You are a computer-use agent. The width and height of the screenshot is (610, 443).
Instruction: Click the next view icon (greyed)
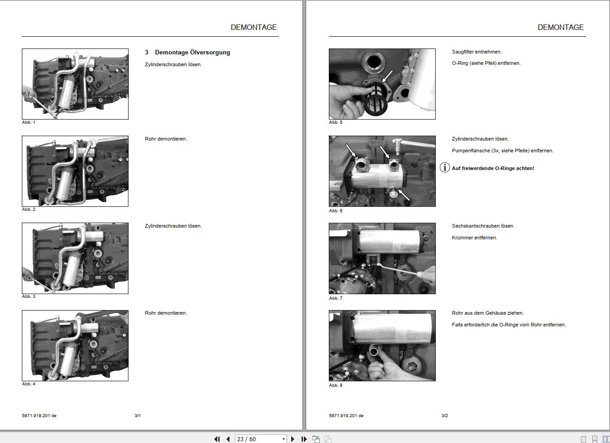pyautogui.click(x=327, y=439)
